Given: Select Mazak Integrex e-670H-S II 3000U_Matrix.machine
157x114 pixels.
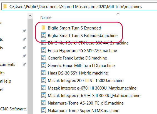Looking at the screenshot, I should [x=94, y=96].
